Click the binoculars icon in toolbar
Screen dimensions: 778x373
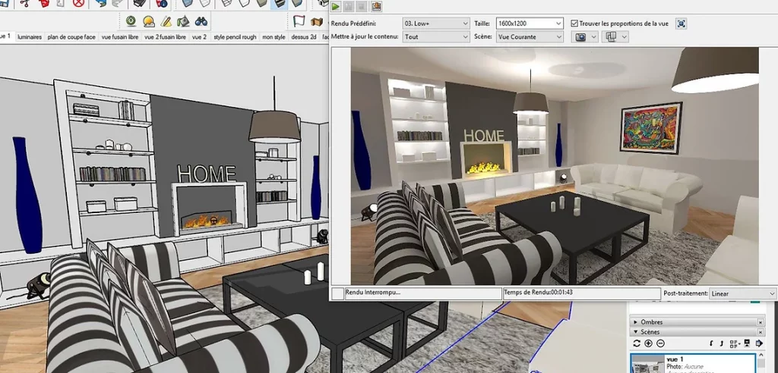tap(201, 21)
